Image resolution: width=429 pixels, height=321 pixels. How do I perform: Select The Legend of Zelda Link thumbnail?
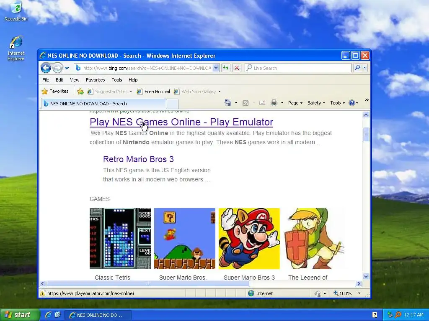[314, 239]
